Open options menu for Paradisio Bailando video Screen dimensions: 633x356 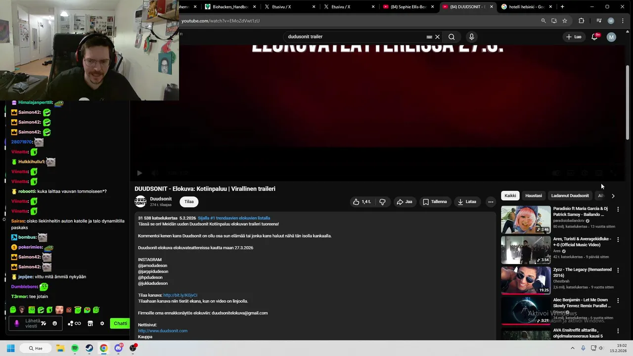click(x=618, y=209)
